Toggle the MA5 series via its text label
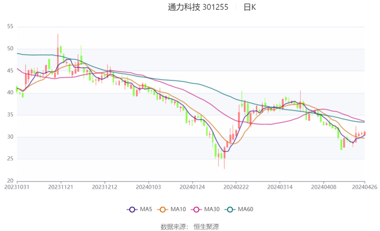 point(145,209)
